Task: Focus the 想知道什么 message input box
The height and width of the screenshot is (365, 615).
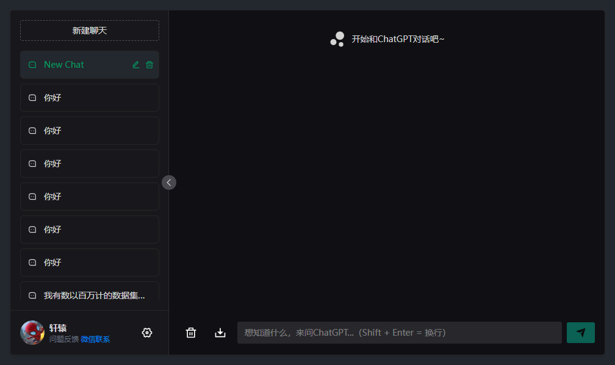Action: 400,333
